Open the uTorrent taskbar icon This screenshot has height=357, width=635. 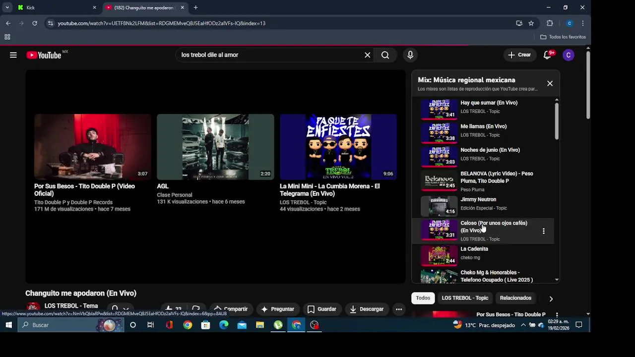[278, 325]
